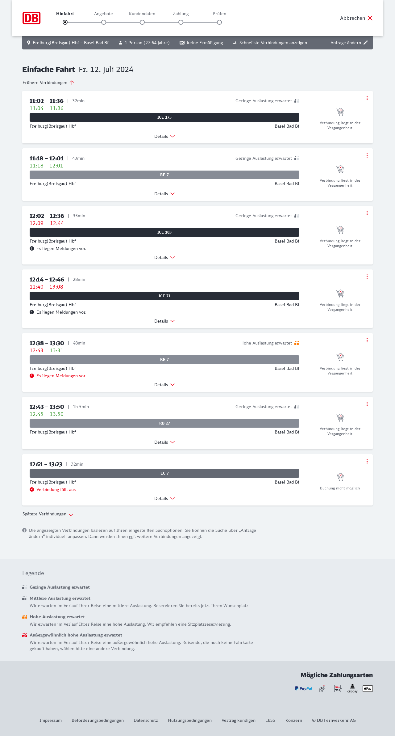
Task: Click the Apple Pay icon
Action: click(x=368, y=688)
